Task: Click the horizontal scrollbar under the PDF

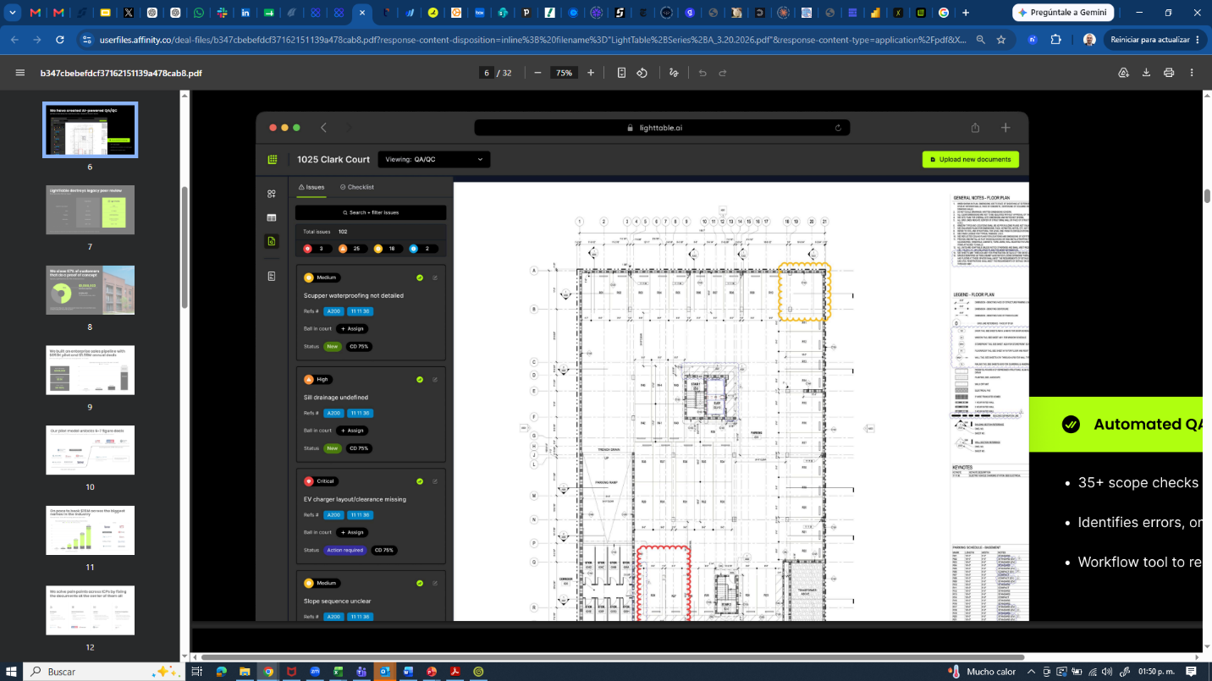Action: (612, 657)
